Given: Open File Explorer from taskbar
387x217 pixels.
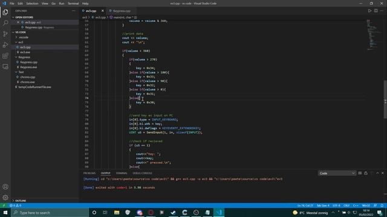Looking at the screenshot, I should [117, 213].
